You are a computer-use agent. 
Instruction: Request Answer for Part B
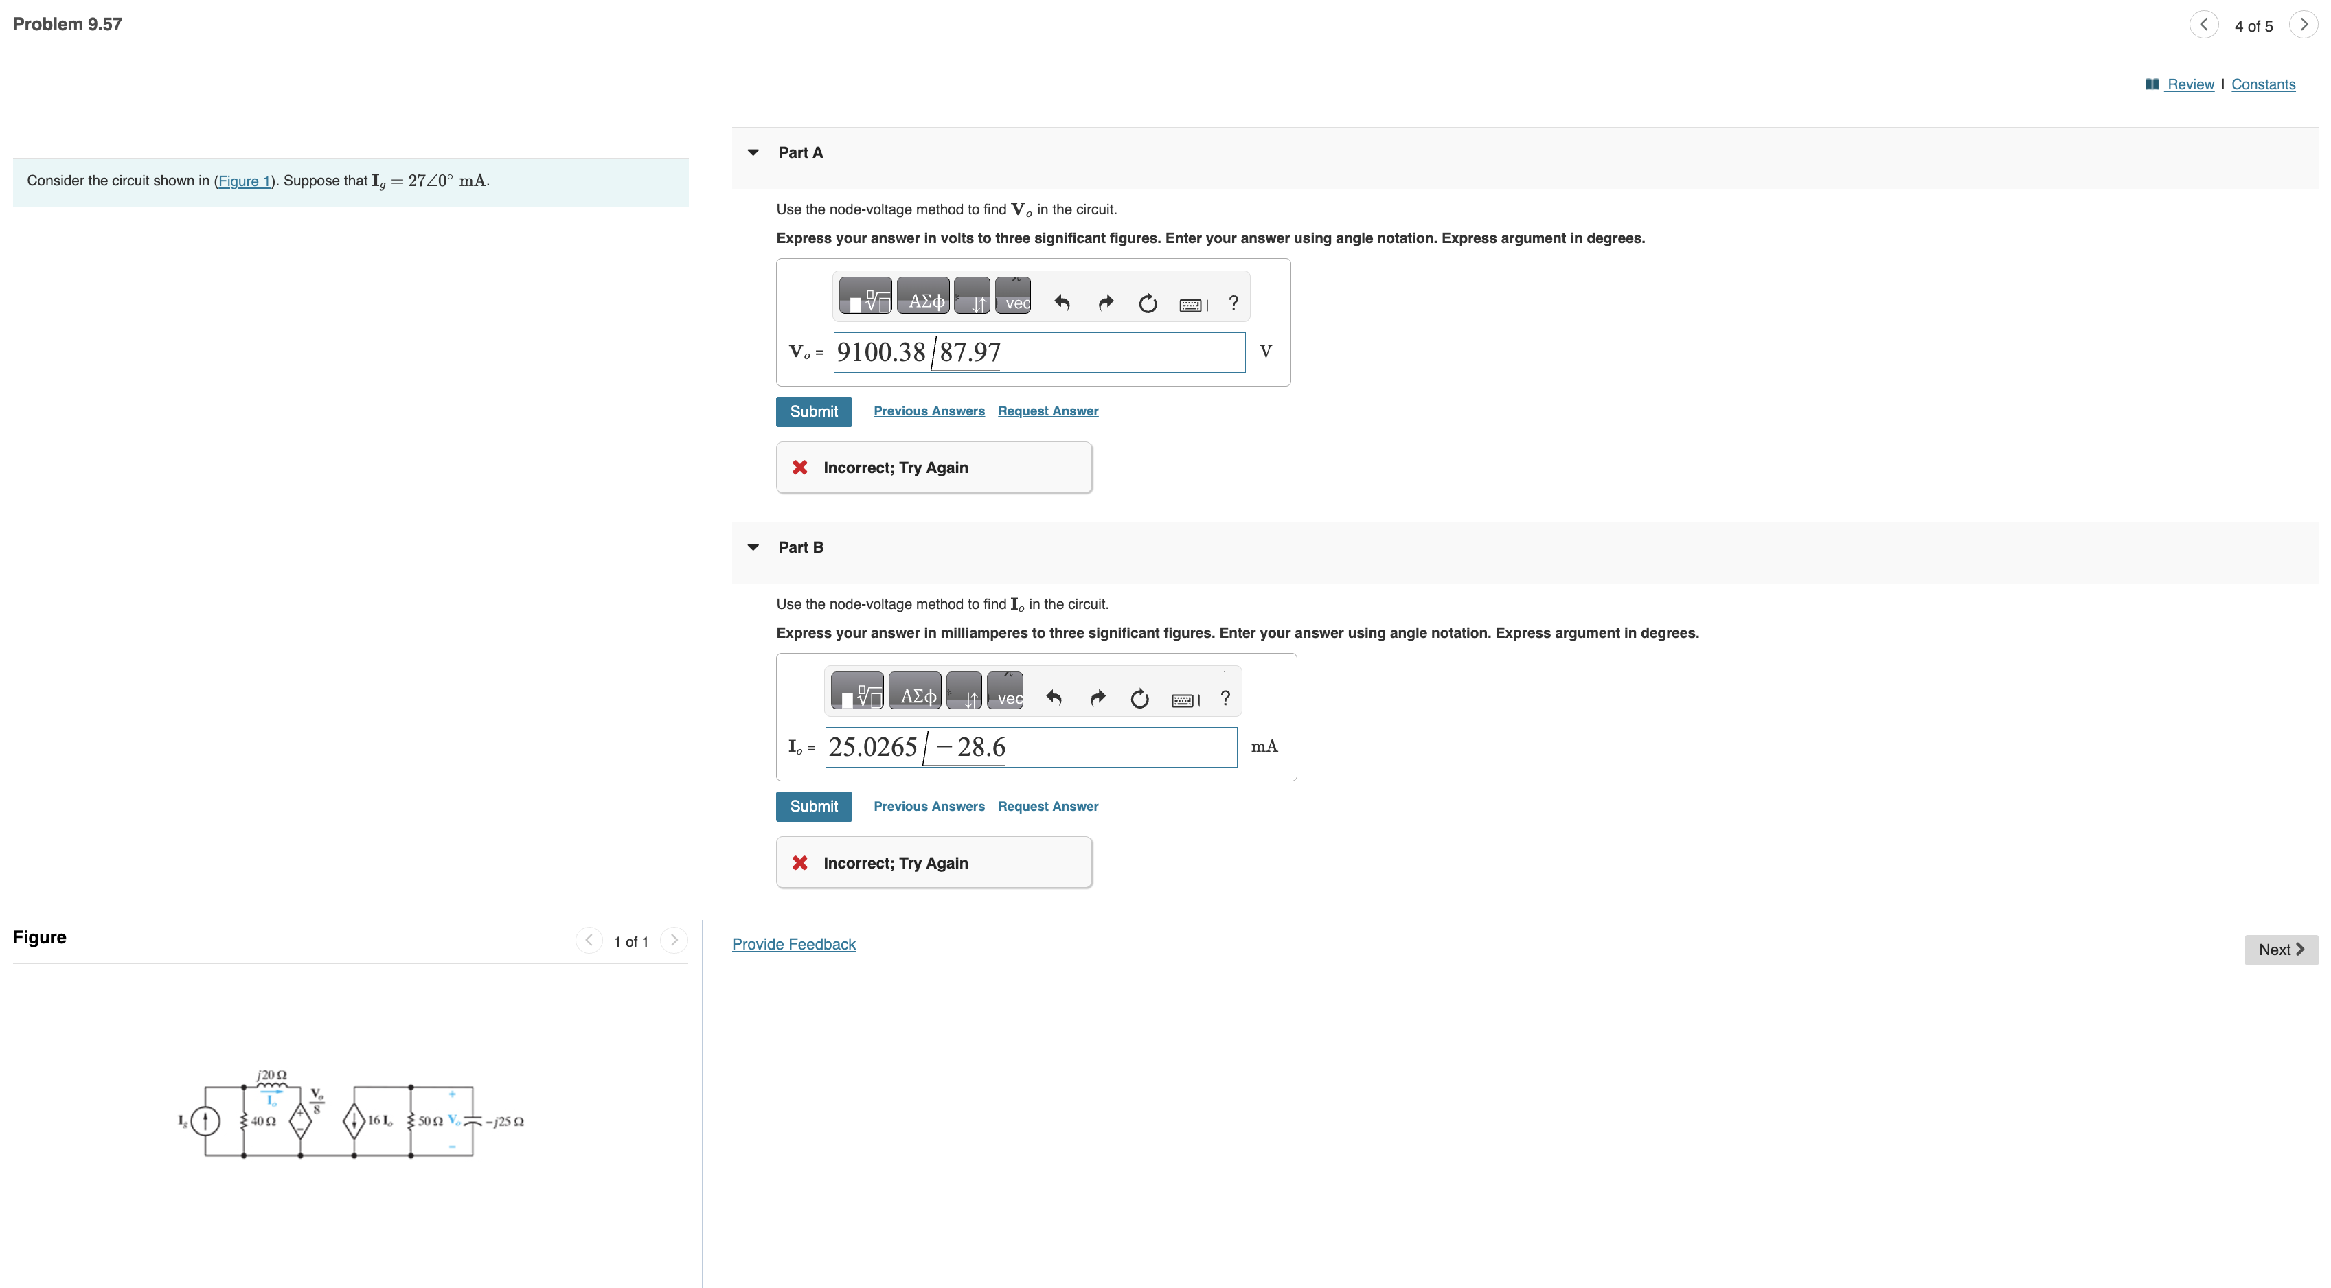point(1048,806)
